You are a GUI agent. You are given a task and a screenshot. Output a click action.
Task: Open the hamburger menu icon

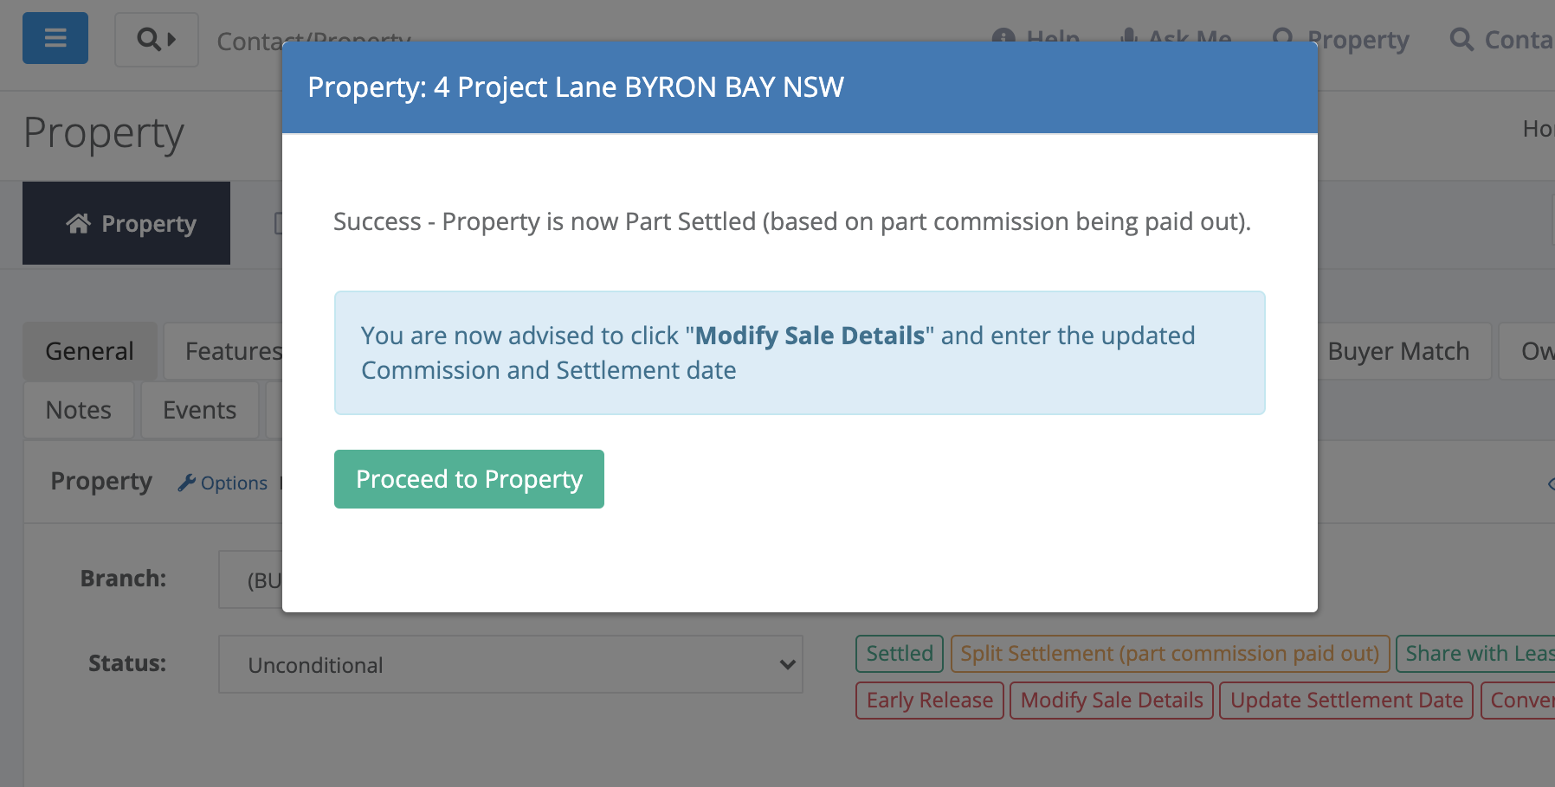55,38
